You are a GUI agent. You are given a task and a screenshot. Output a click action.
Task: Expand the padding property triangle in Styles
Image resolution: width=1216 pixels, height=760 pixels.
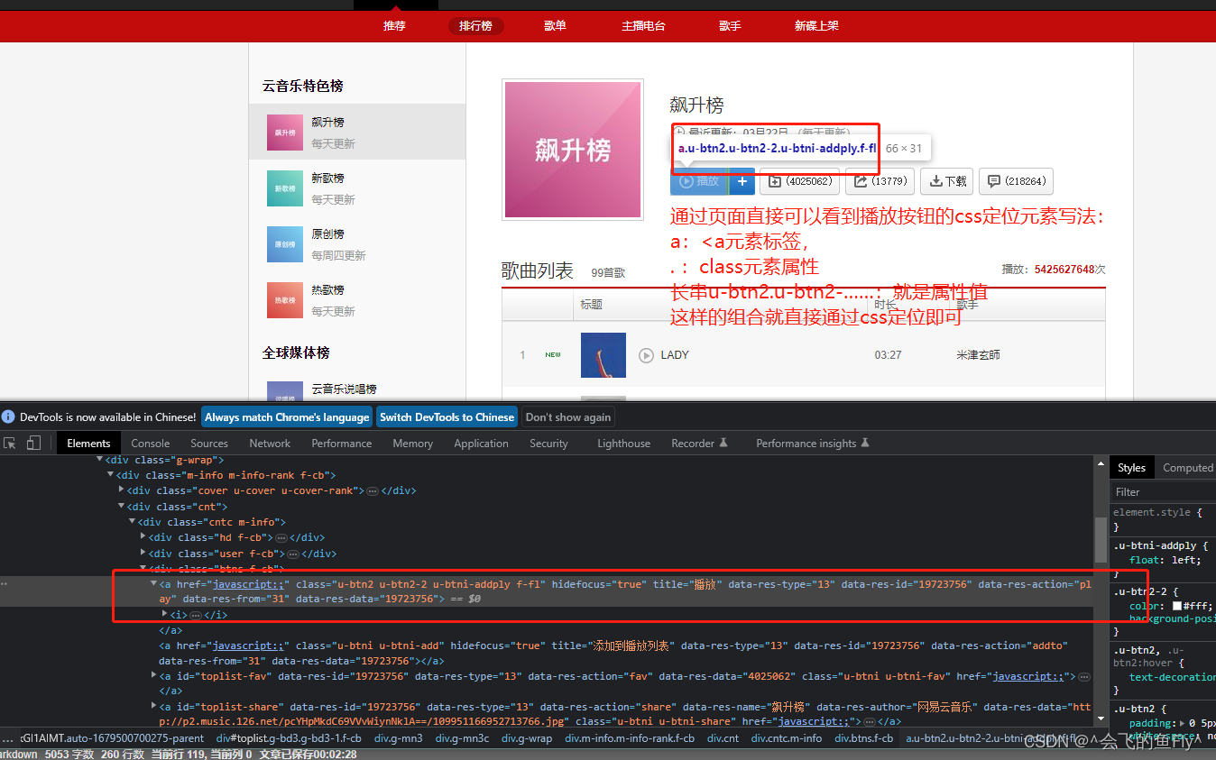(x=1181, y=723)
